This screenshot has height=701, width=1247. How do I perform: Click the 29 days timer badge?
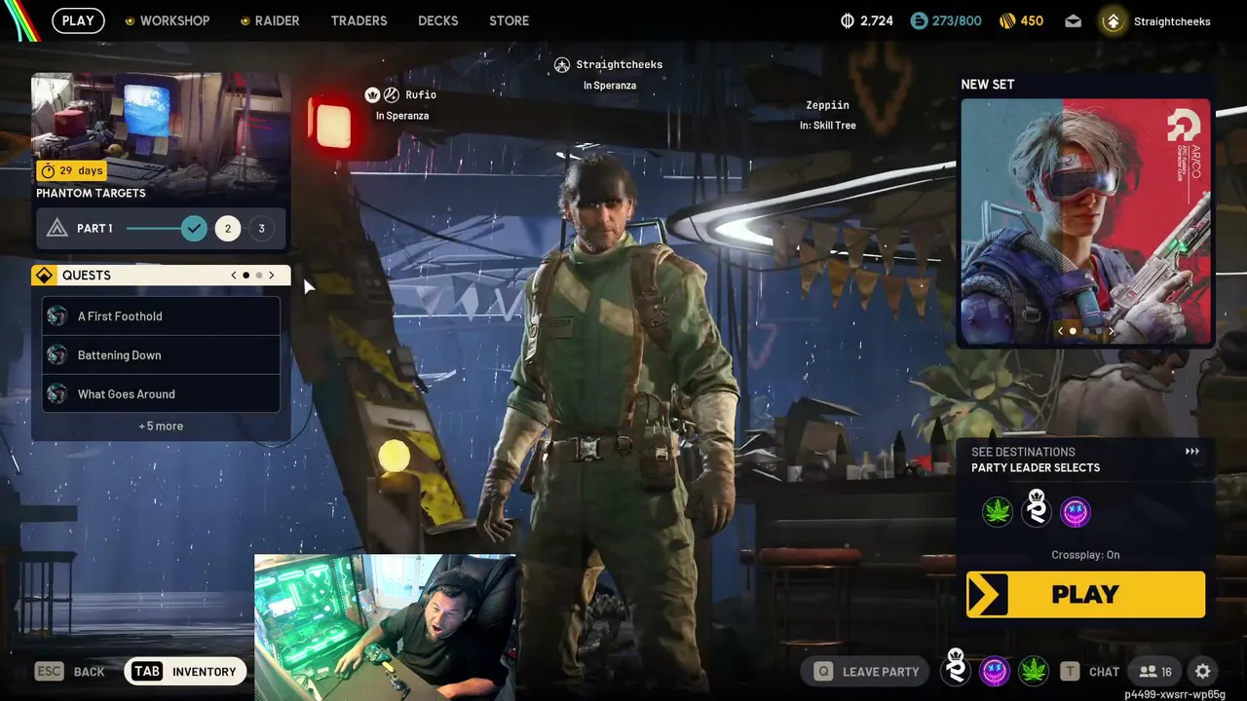72,170
